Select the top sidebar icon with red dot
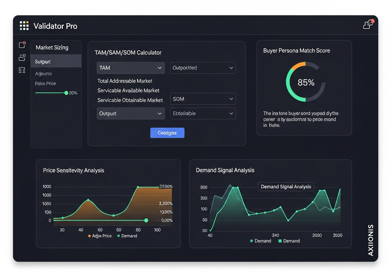 22,45
